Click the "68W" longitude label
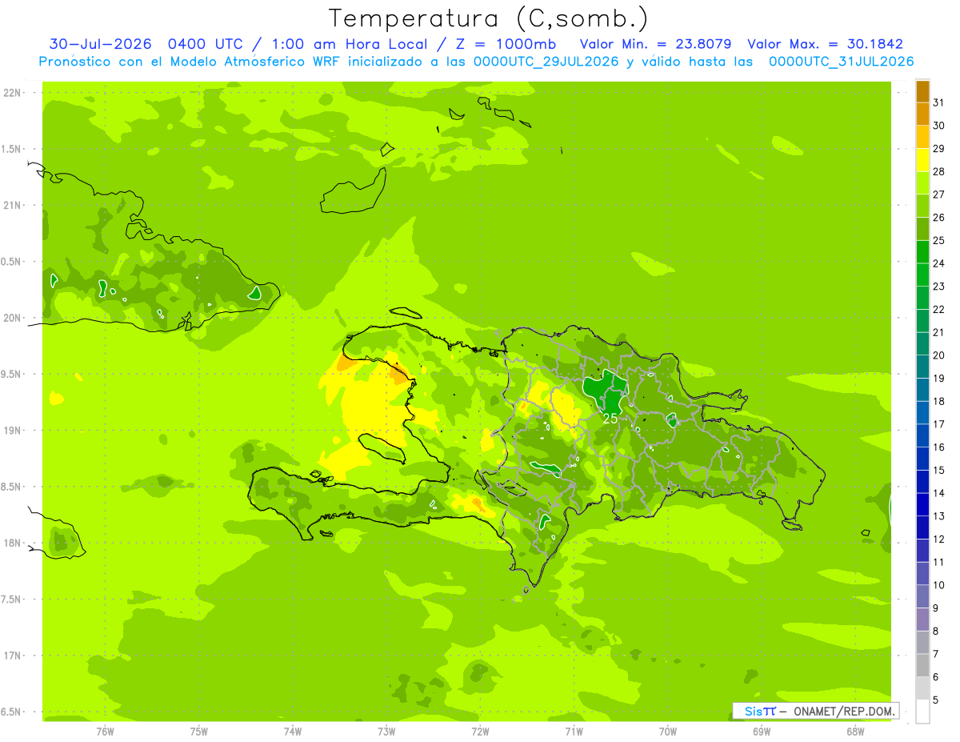960x742 pixels. tap(855, 731)
